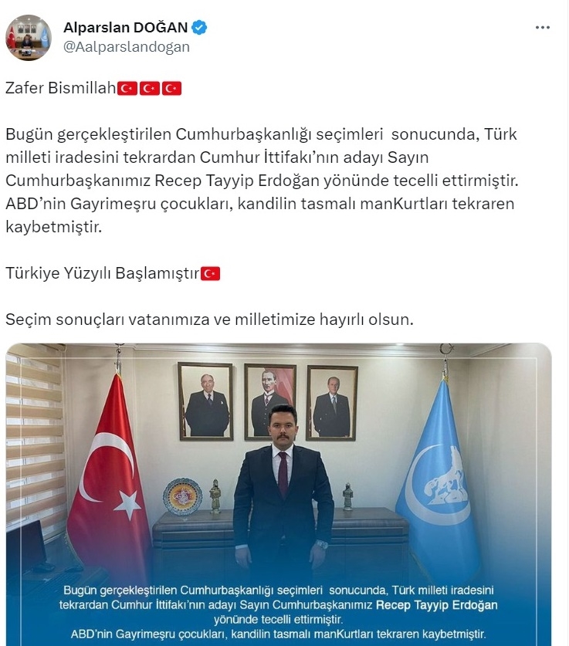The height and width of the screenshot is (646, 569).
Task: Open the attached photo of the man in a suit
Action: (x=279, y=494)
